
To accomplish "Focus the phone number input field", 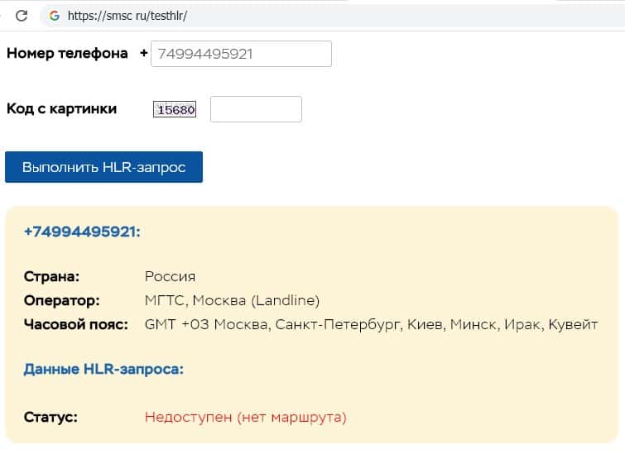I will point(241,54).
